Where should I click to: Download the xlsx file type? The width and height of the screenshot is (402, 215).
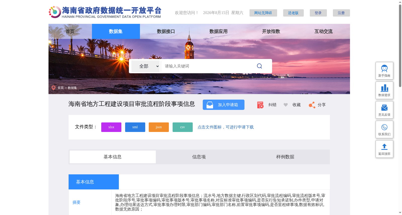click(x=111, y=127)
